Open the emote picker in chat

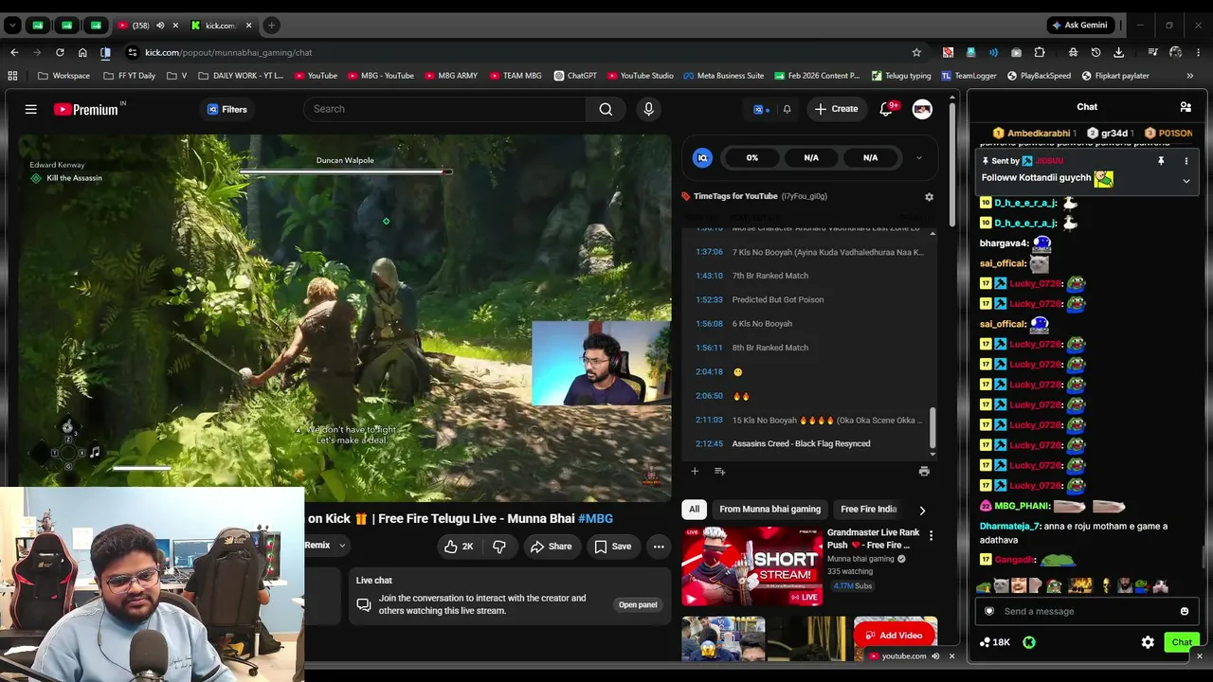pyautogui.click(x=1184, y=611)
